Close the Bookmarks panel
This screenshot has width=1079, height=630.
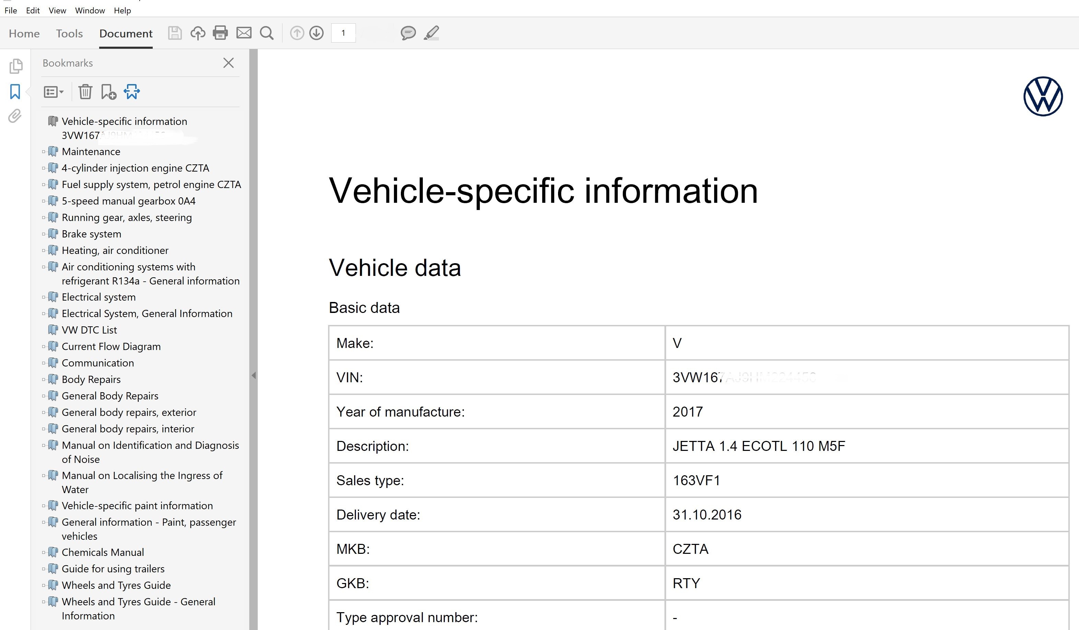[x=228, y=63]
